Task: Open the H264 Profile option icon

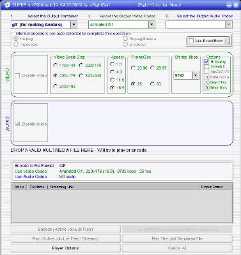Action: pos(206,77)
